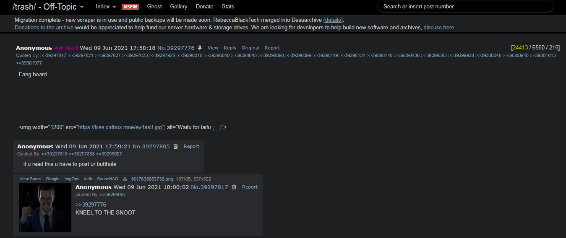566x238 pixels.
Task: Follow quoted-by link >>39297817 under Mod post
Action: point(53,55)
